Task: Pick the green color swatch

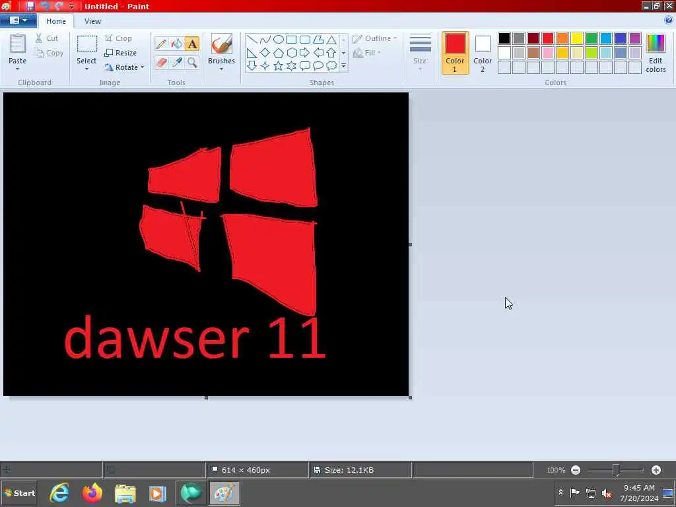Action: pyautogui.click(x=591, y=38)
